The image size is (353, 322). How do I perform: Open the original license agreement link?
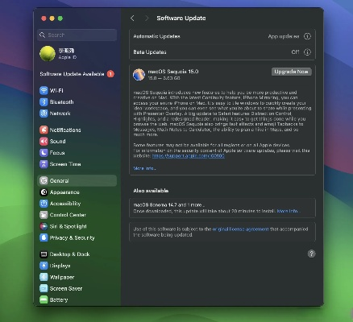[x=240, y=229]
